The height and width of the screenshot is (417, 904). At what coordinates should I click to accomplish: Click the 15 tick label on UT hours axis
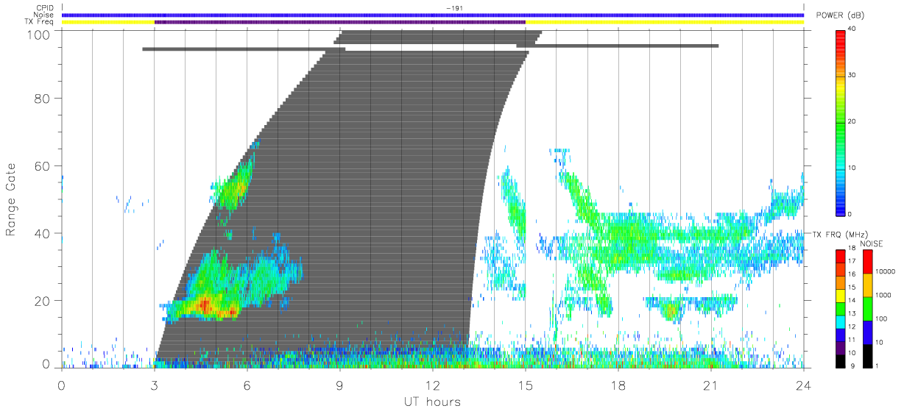526,385
